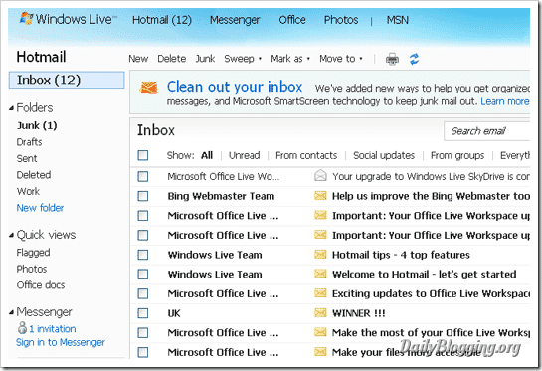The width and height of the screenshot is (542, 371).
Task: Open Photos quick view in sidebar
Action: tap(32, 269)
